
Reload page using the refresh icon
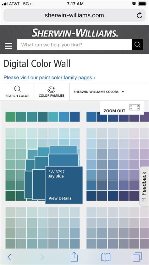click(139, 15)
